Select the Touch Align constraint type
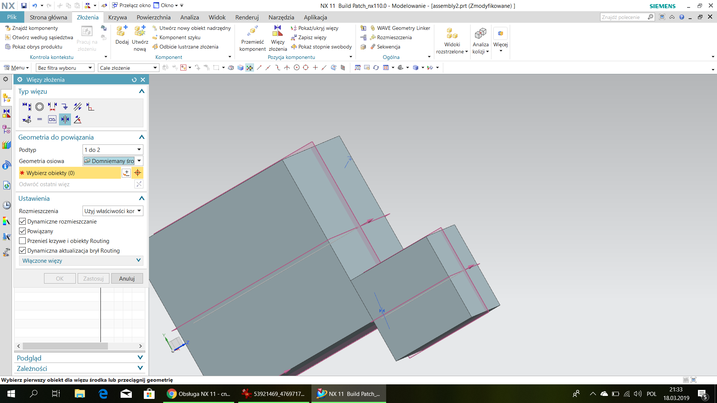717x403 pixels. [27, 107]
